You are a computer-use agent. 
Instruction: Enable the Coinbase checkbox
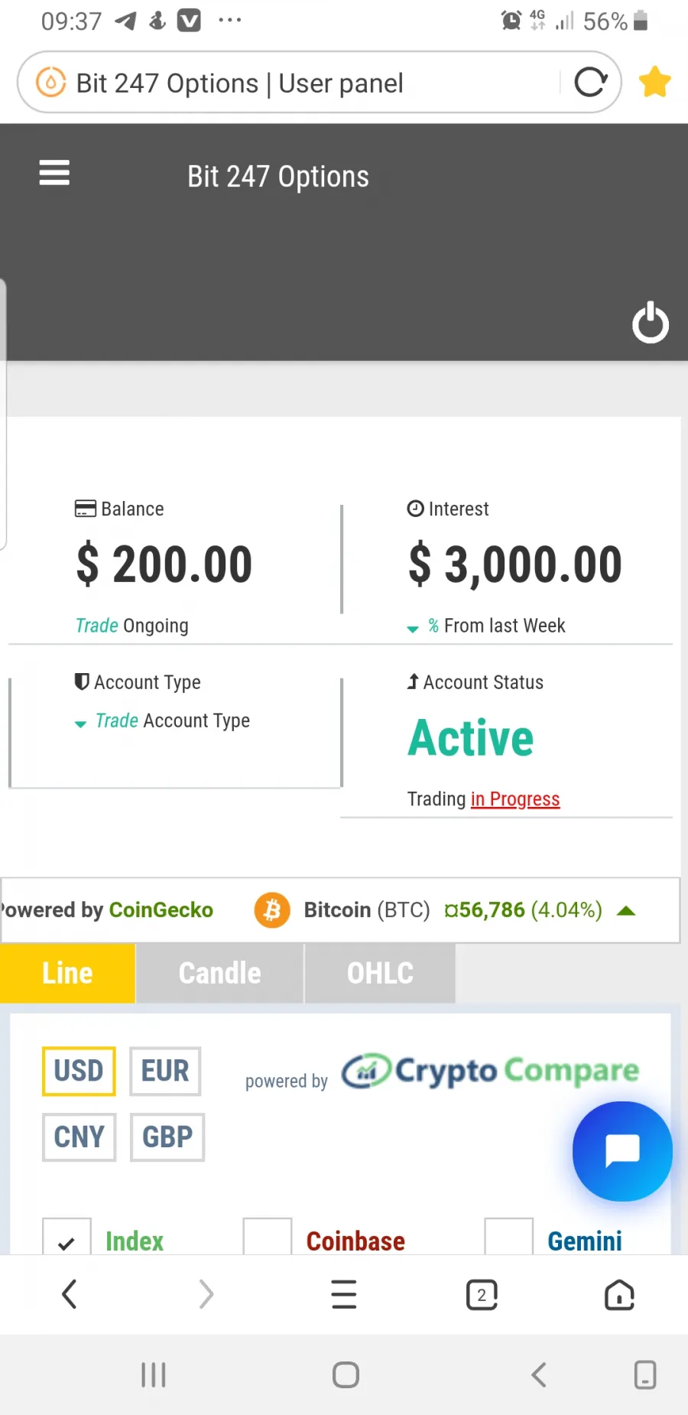coord(268,1238)
